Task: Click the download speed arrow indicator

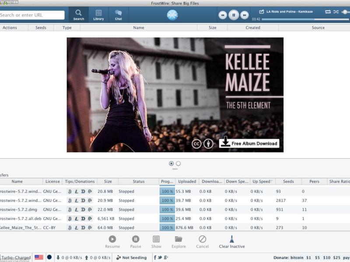Action: (58, 258)
